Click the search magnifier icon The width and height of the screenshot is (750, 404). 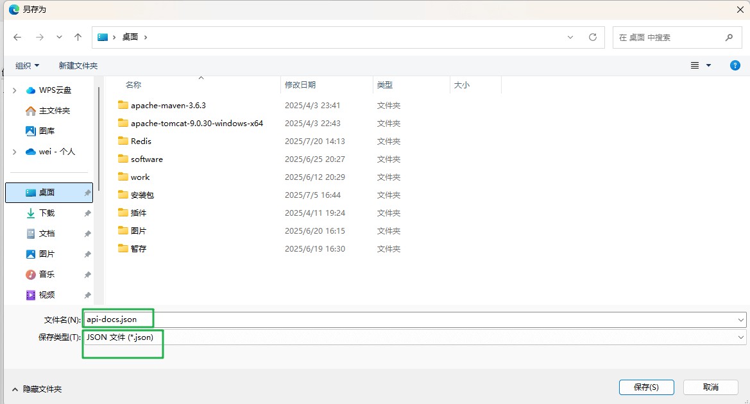728,37
